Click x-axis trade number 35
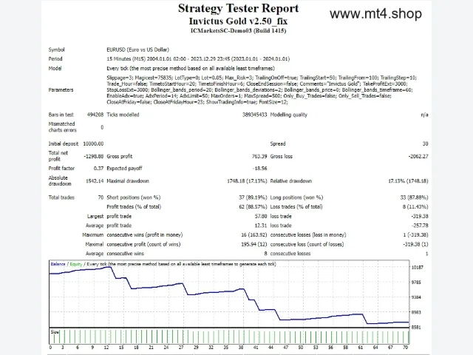 coord(226,348)
